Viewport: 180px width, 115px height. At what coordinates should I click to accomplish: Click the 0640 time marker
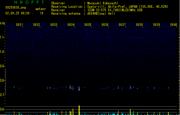174,25
